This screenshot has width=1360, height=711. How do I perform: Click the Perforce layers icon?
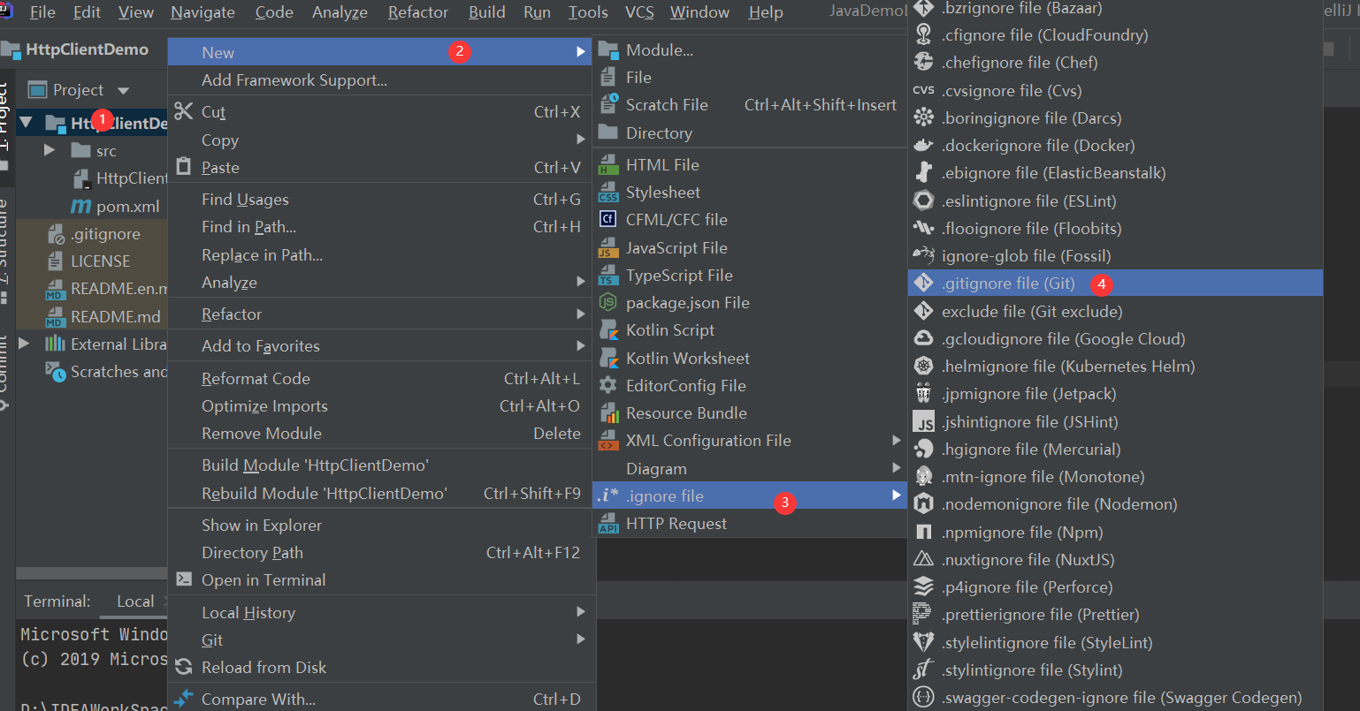point(923,586)
